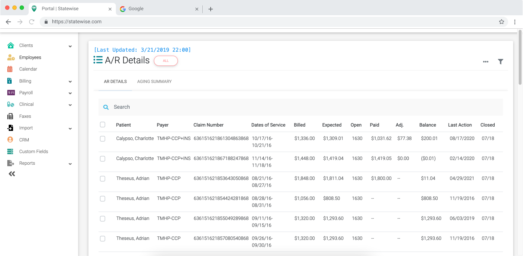Screen dimensions: 523x256
Task: Check the row with claim ending 1304863868
Action: point(102,139)
